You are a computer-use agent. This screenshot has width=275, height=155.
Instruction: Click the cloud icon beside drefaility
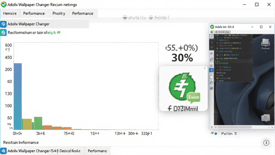click(x=125, y=17)
